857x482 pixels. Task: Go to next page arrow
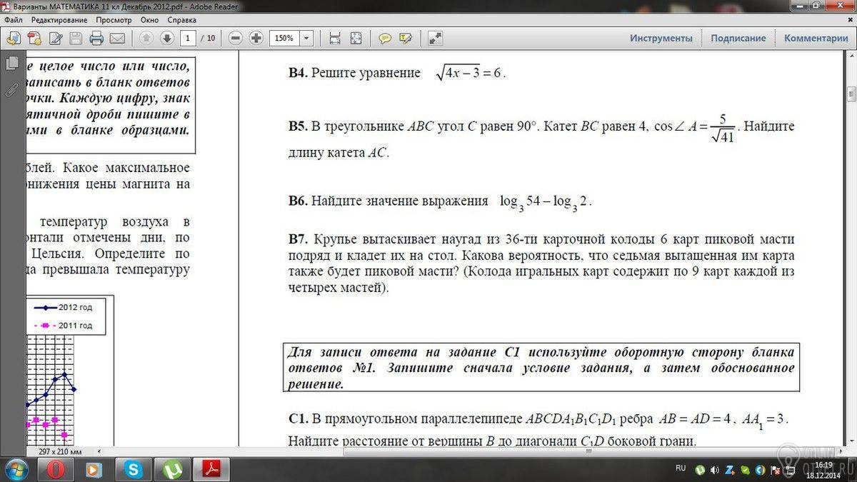167,38
